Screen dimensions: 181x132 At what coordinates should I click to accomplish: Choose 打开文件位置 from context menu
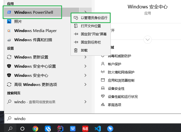pyautogui.click(x=91, y=26)
